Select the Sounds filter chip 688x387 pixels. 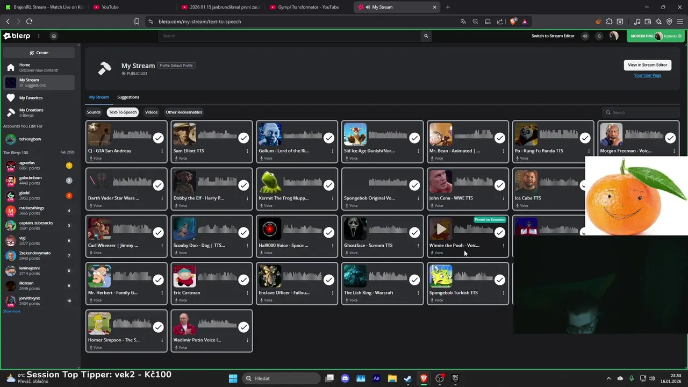(94, 112)
